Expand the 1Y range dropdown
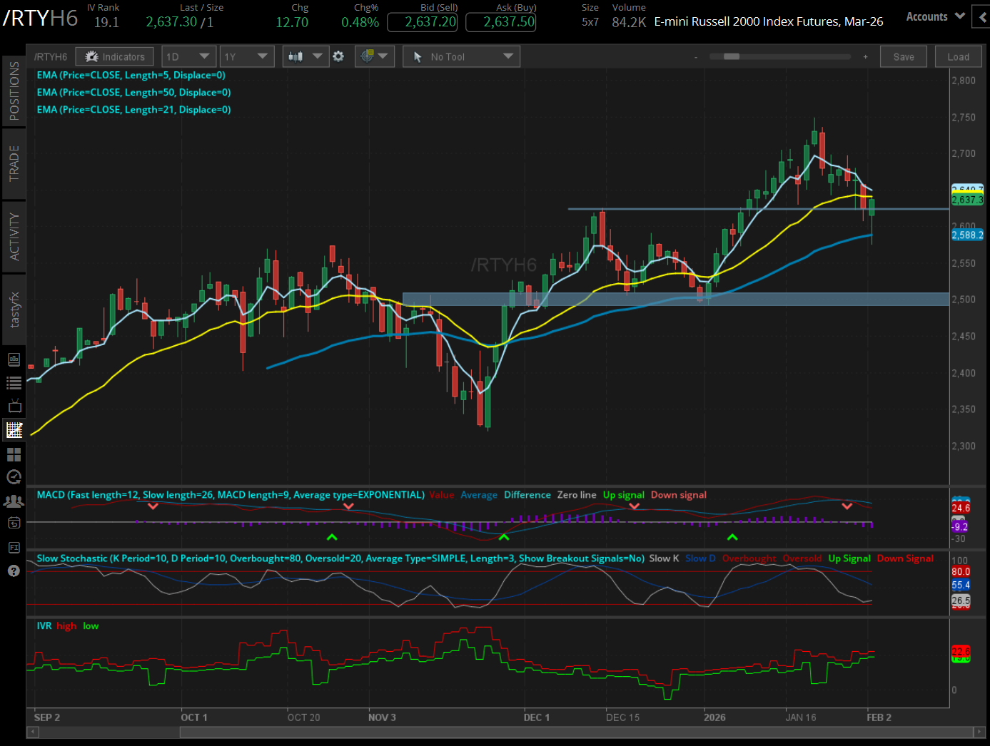990x746 pixels. (247, 56)
